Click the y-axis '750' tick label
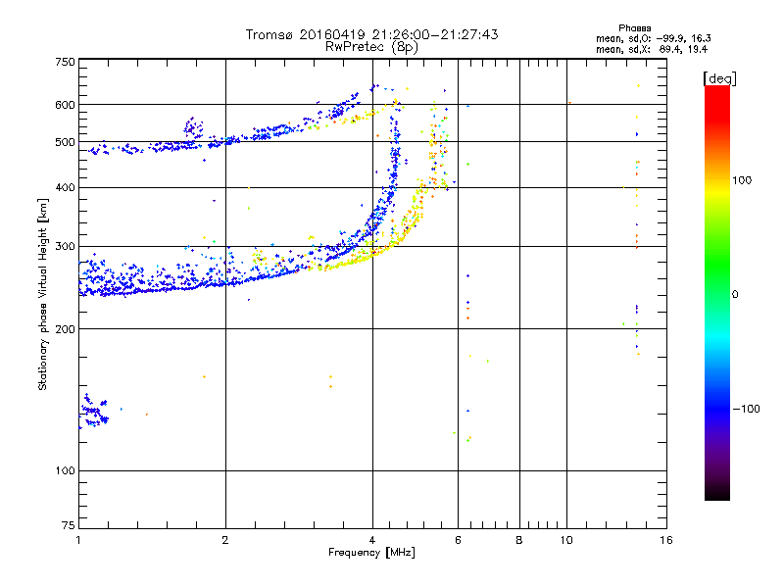The image size is (784, 588). [x=65, y=62]
